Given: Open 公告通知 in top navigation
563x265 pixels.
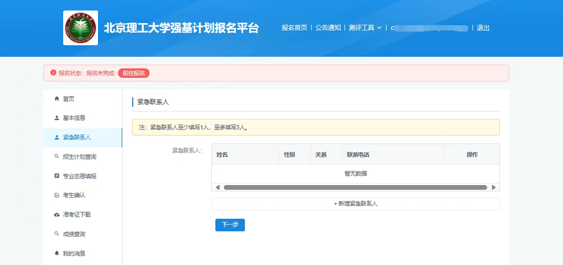Looking at the screenshot, I should pos(328,28).
